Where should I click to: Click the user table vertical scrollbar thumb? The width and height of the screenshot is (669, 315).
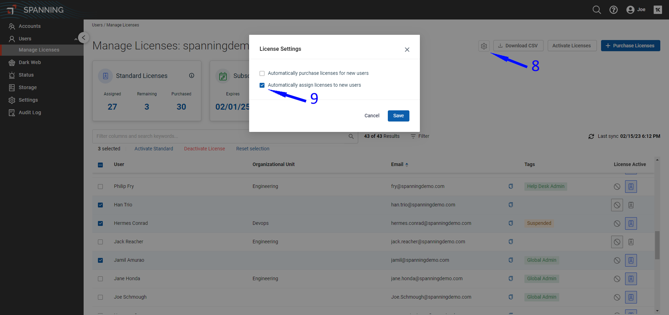tap(657, 245)
